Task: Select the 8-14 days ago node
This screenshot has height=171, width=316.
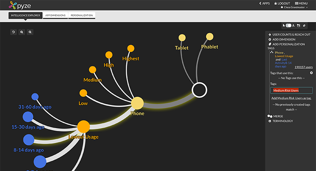Action: pyautogui.click(x=29, y=139)
